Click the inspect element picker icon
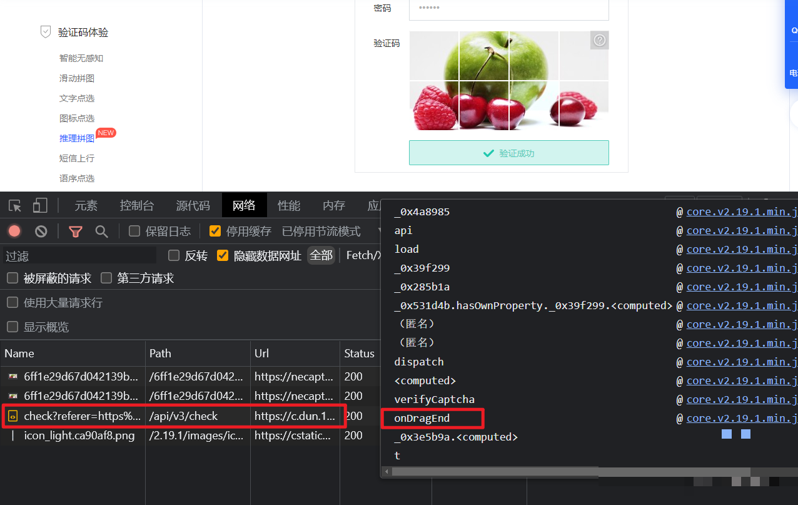The width and height of the screenshot is (798, 505). 15,206
